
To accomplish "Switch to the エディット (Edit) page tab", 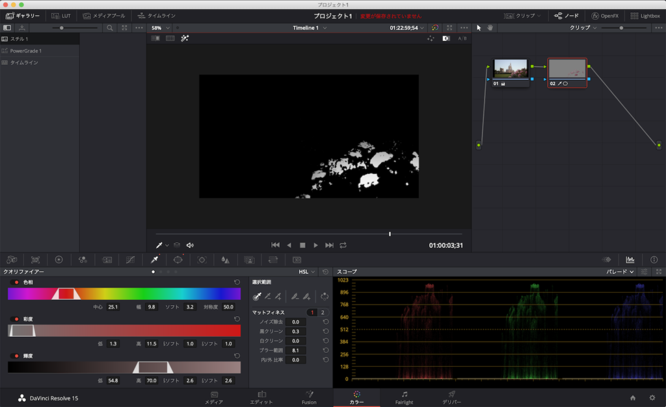I will pyautogui.click(x=261, y=397).
